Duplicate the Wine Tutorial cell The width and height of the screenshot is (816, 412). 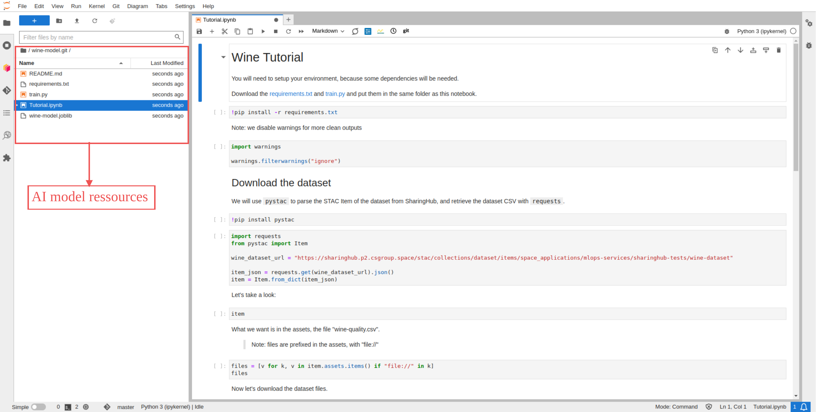click(715, 50)
